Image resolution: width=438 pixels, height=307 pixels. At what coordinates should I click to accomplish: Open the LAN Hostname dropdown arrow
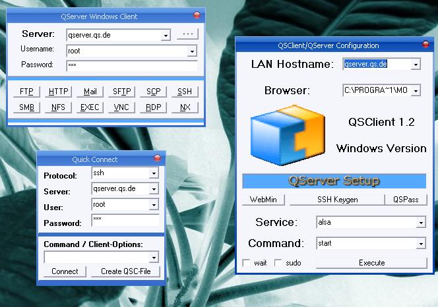tap(416, 65)
